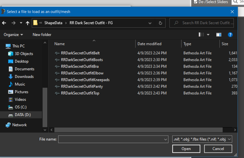Click the Open button
This screenshot has height=158, width=244.
(186, 149)
